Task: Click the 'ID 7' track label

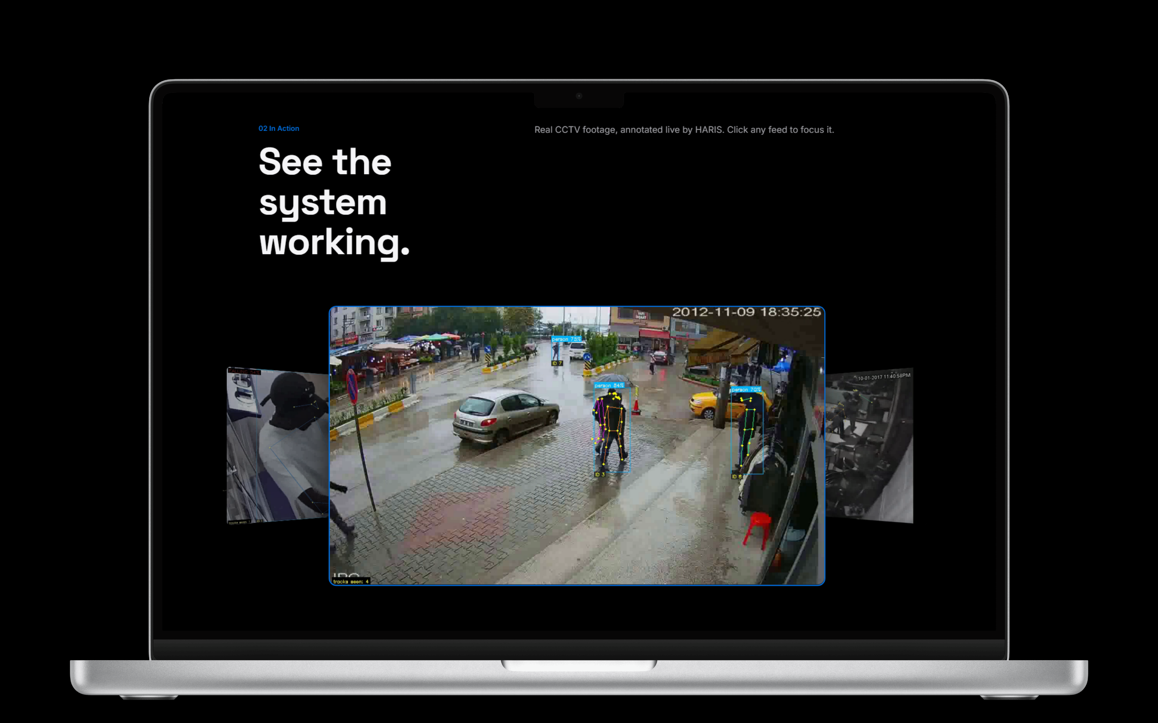Action: 557,364
